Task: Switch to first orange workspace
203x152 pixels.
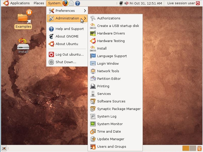Action: pyautogui.click(x=186, y=148)
